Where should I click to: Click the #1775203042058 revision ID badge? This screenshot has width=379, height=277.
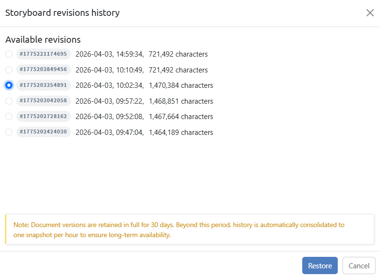(x=44, y=101)
